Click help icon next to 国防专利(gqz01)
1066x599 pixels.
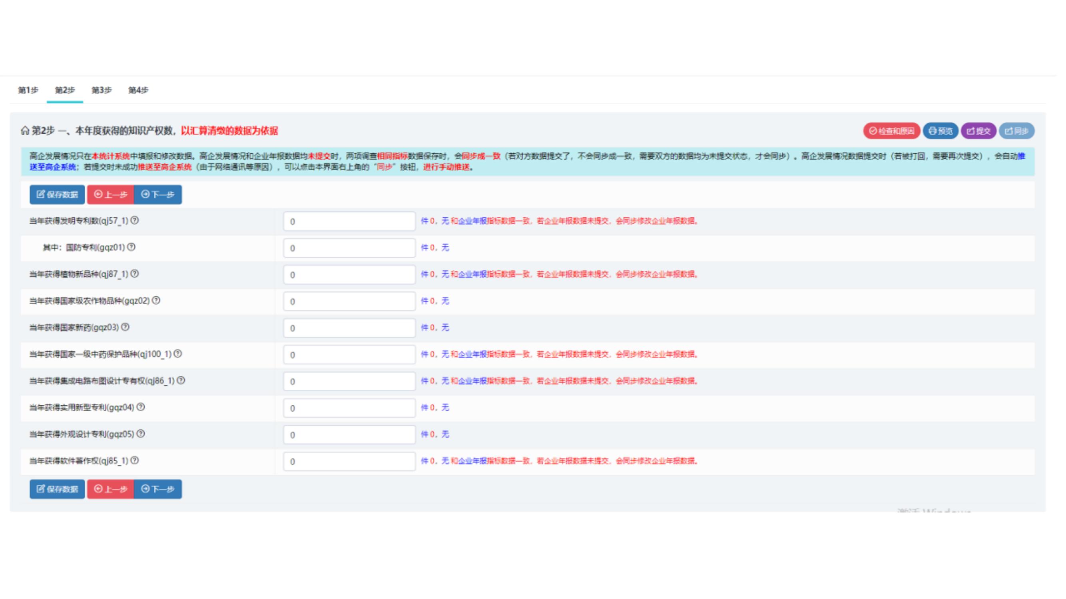(131, 247)
